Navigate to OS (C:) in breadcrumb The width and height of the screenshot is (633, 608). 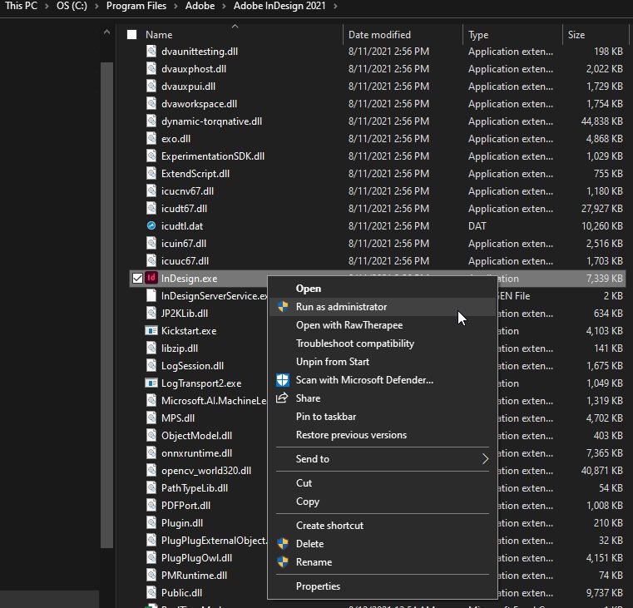(72, 6)
